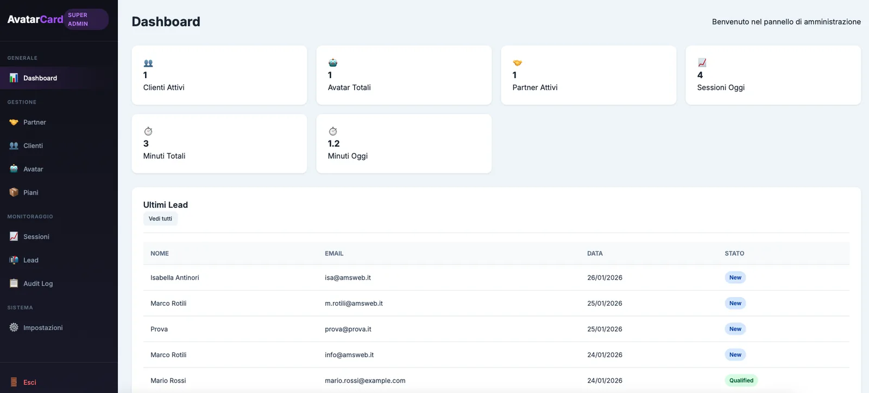Click New badge in Isabella Antinori row

click(x=735, y=278)
